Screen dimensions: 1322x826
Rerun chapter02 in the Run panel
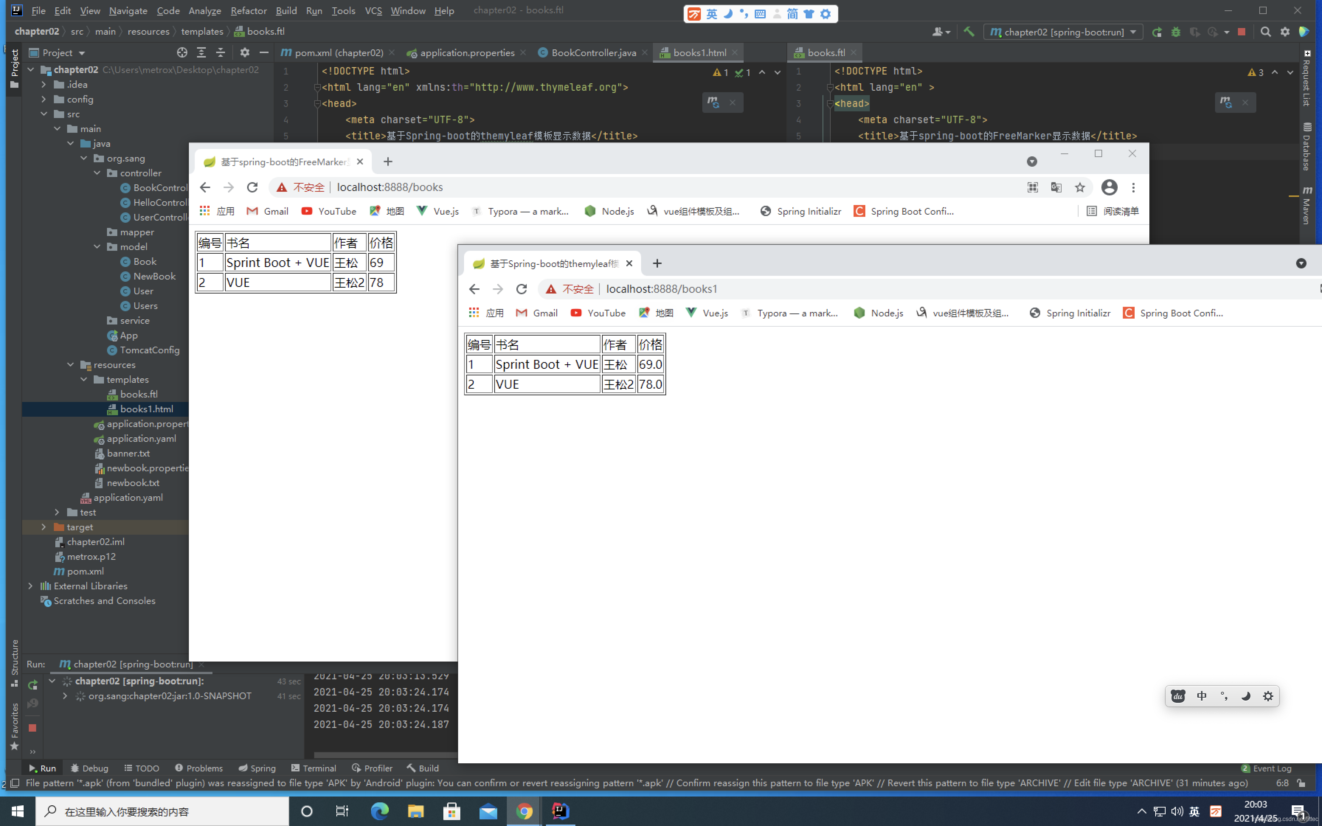[33, 685]
